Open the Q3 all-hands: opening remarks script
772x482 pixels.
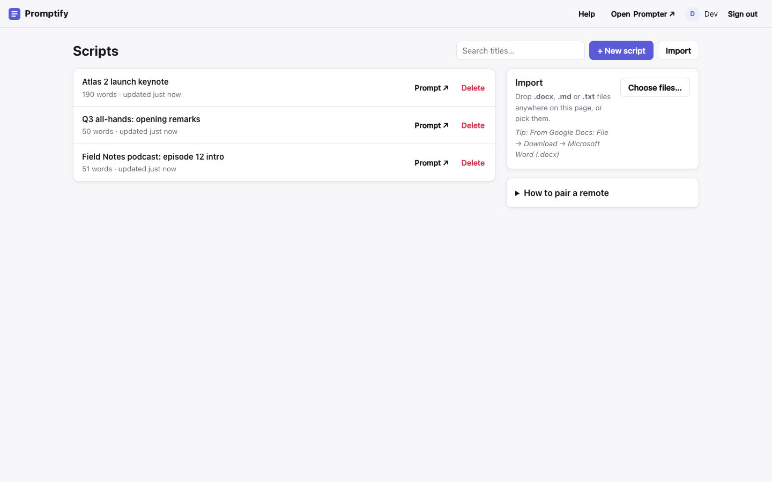pos(141,119)
